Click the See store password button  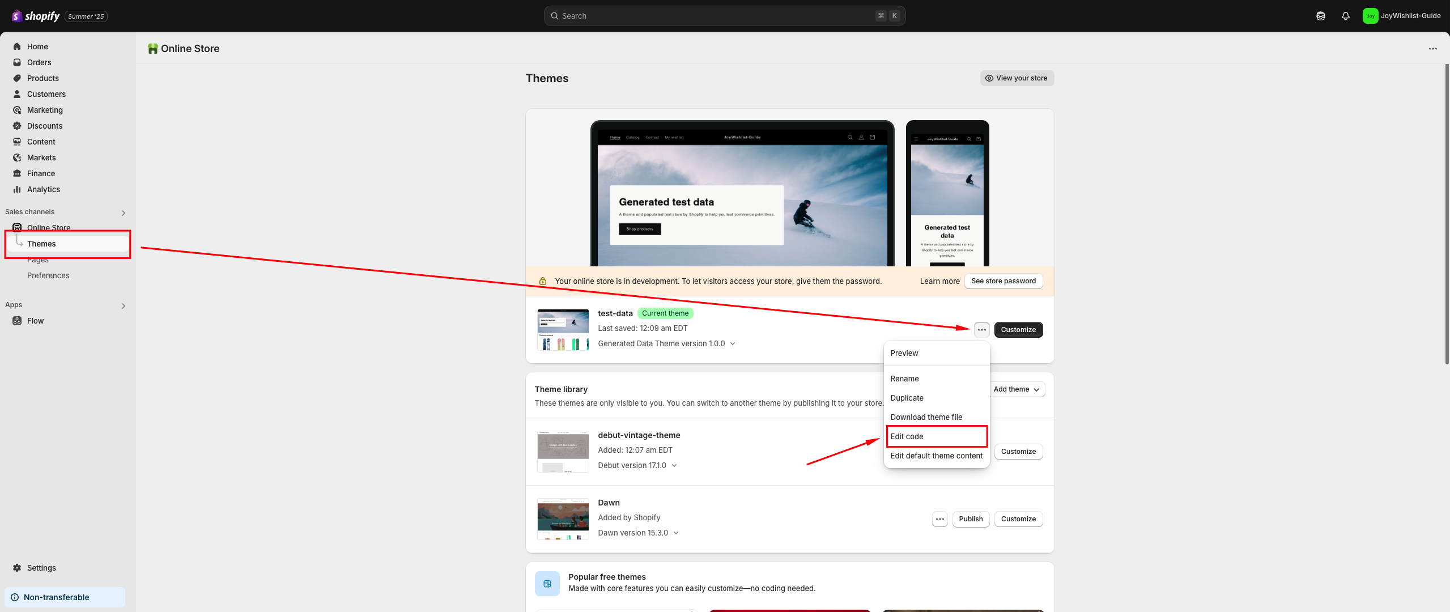click(x=1003, y=281)
